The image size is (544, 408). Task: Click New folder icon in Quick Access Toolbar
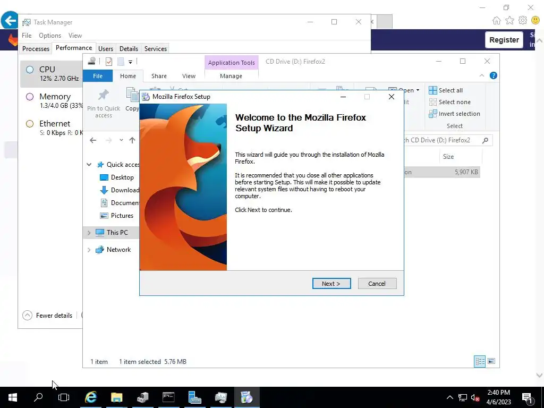121,62
